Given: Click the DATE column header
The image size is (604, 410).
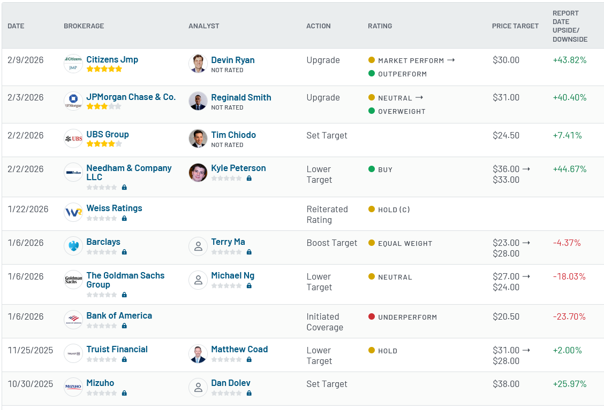Looking at the screenshot, I should pyautogui.click(x=16, y=26).
